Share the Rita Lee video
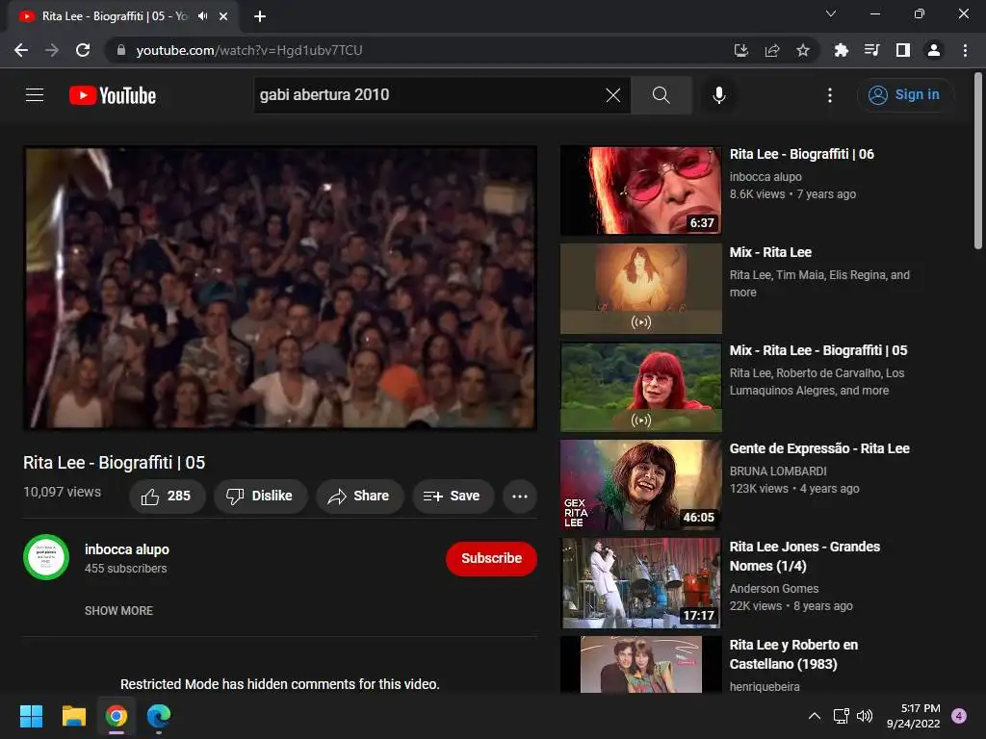 click(358, 496)
